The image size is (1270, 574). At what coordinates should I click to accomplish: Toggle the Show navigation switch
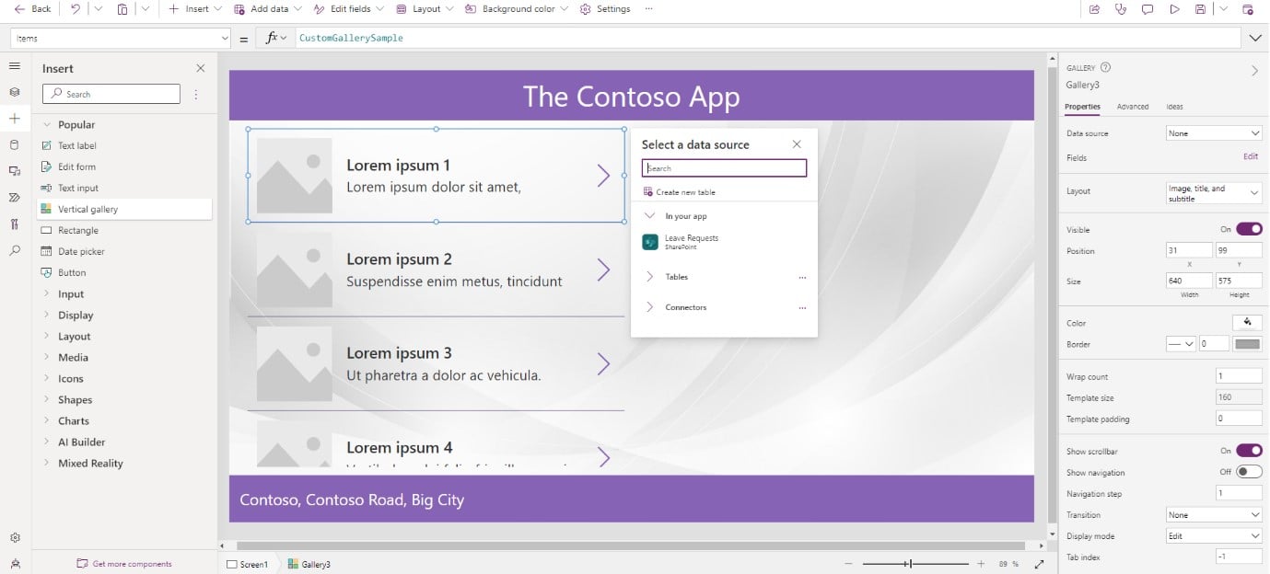pyautogui.click(x=1249, y=472)
